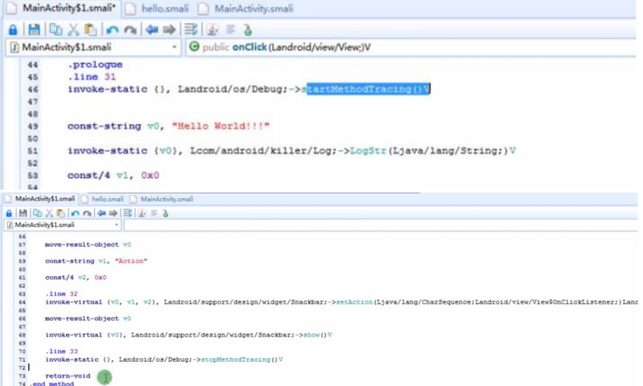Click the "Hello World!!!" string literal

(x=221, y=126)
